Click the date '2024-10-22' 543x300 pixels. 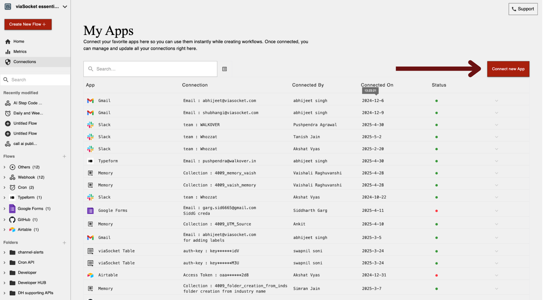(374, 197)
